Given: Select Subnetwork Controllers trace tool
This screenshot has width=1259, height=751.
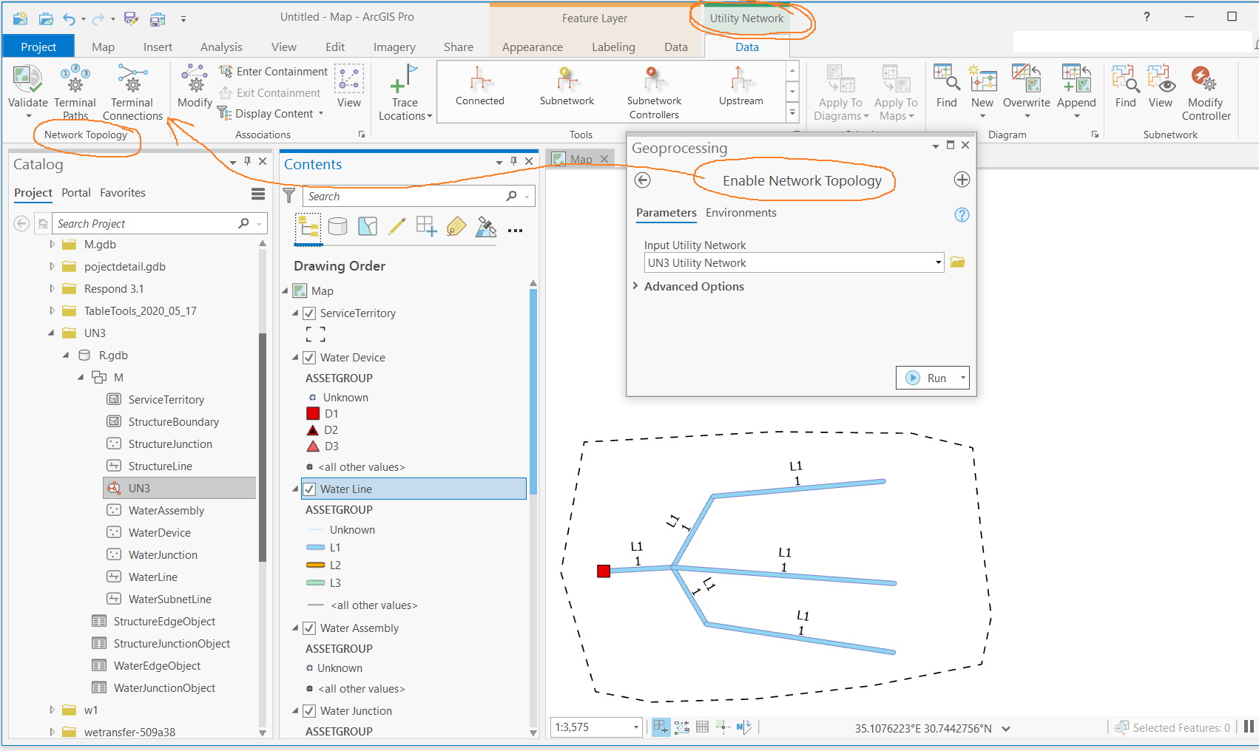Looking at the screenshot, I should click(654, 92).
